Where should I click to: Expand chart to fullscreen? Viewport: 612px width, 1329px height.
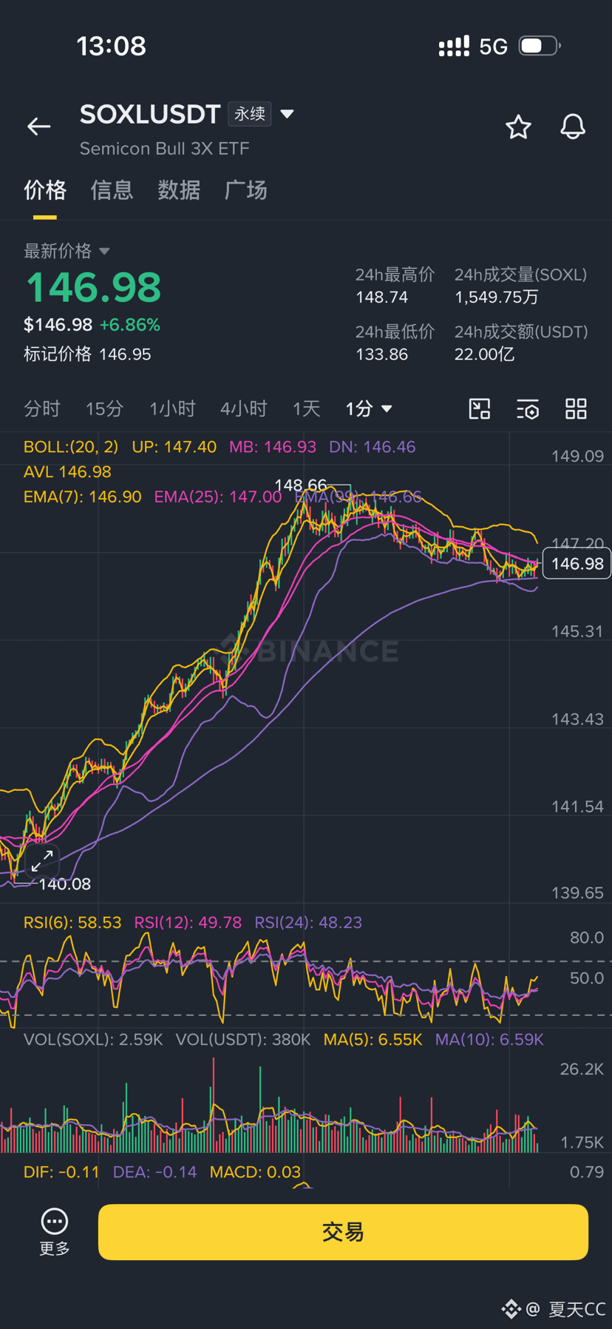click(42, 861)
